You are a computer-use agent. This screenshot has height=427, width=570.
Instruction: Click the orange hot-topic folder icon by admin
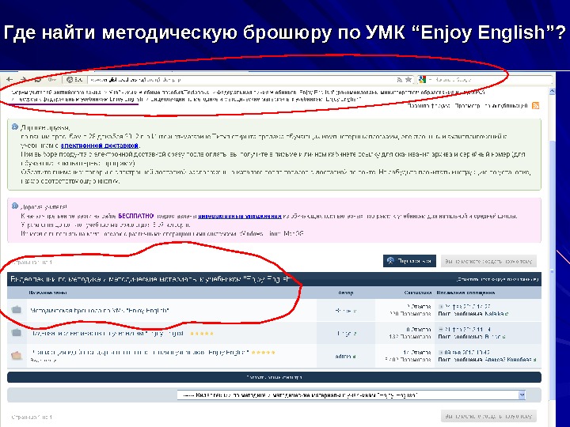click(17, 355)
